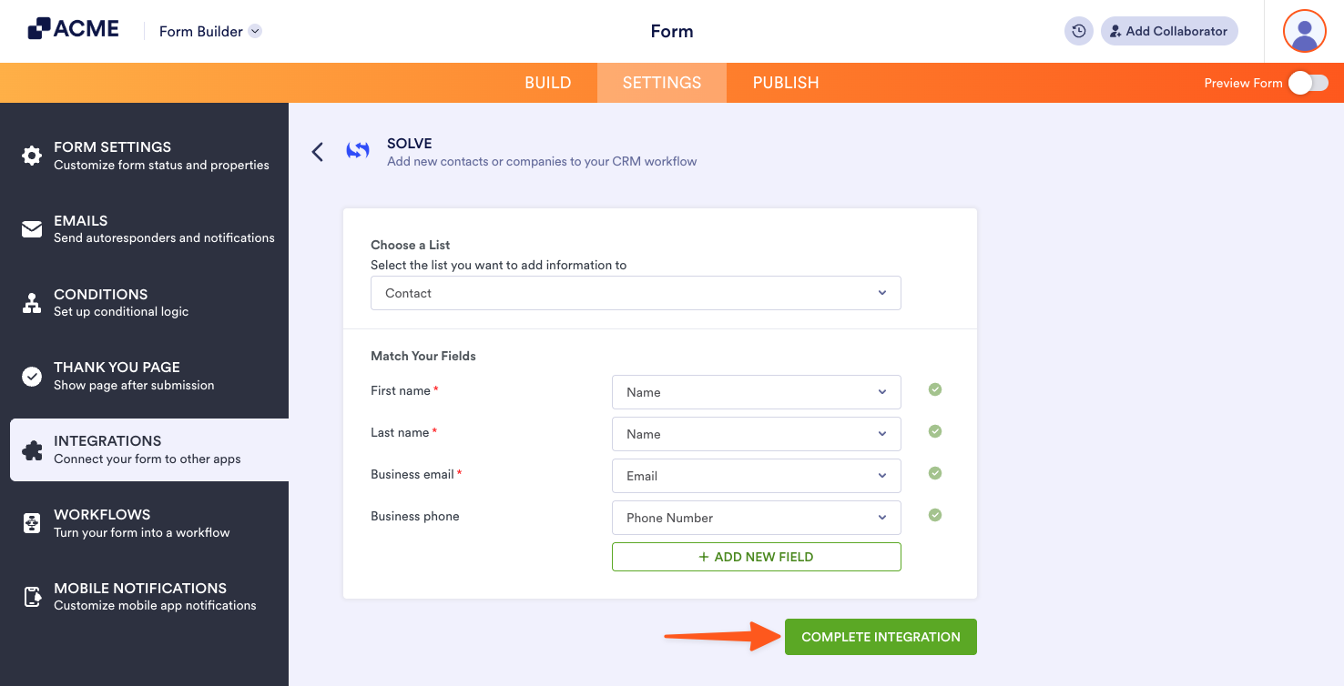Viewport: 1344px width, 686px height.
Task: Select the Integrations puzzle piece icon
Action: coord(31,449)
